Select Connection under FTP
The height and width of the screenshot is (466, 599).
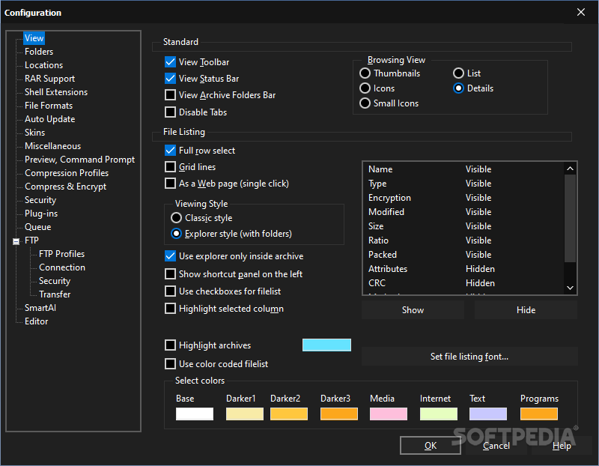[x=62, y=267]
